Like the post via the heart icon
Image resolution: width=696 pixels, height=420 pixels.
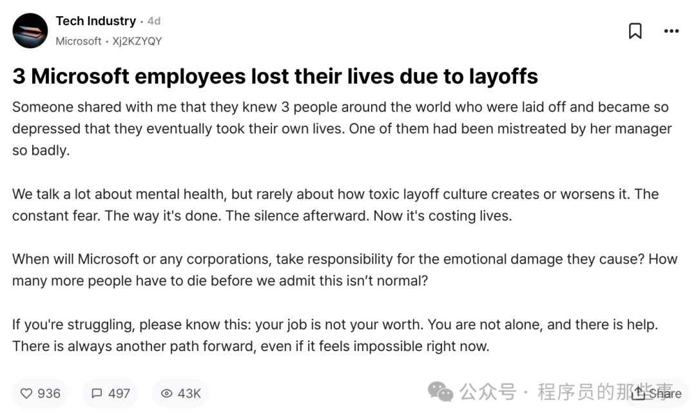click(26, 394)
